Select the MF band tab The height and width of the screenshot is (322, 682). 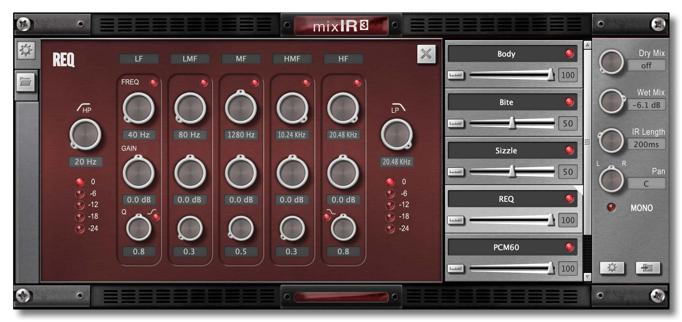[241, 59]
